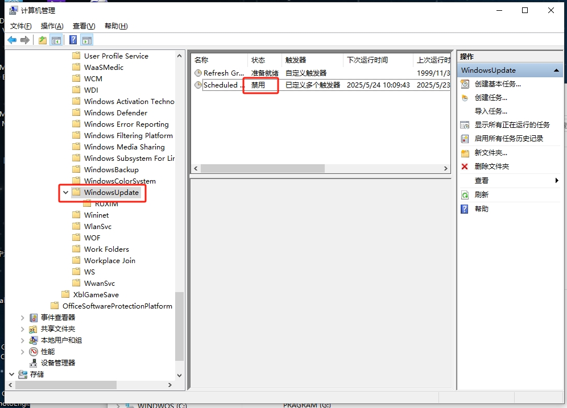Expand the 事件查看器 tree node
567x408 pixels.
coord(22,318)
